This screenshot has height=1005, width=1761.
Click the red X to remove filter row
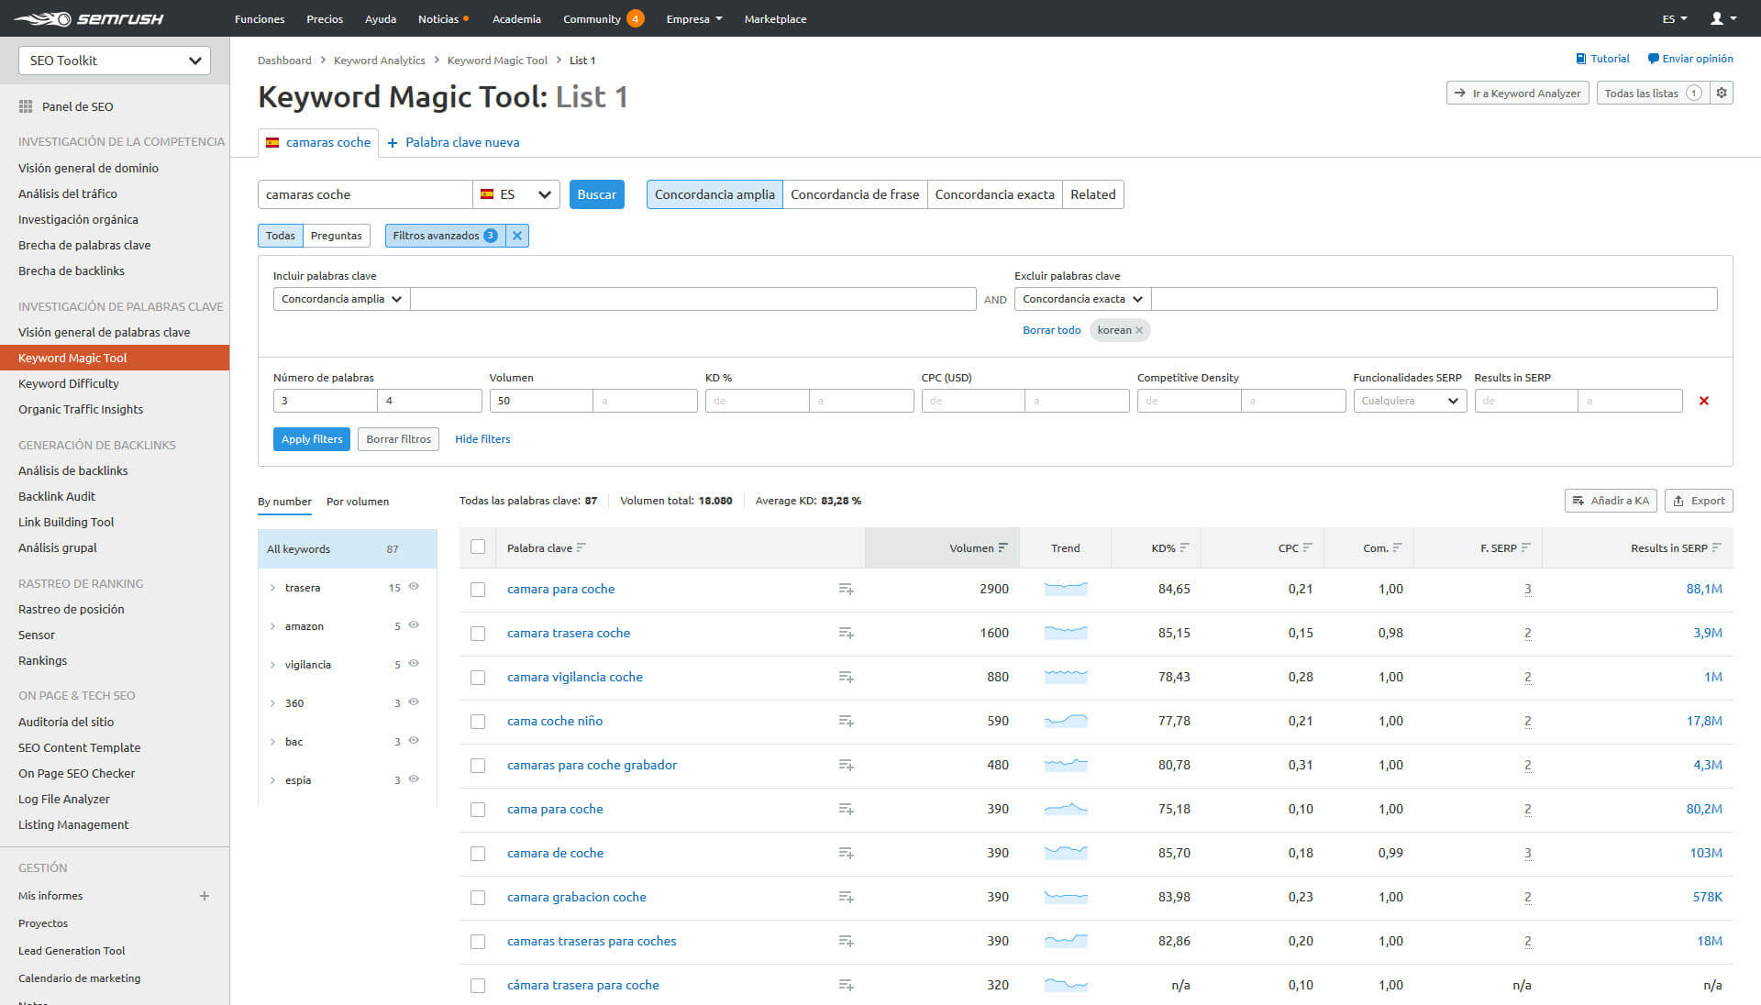click(x=1704, y=401)
